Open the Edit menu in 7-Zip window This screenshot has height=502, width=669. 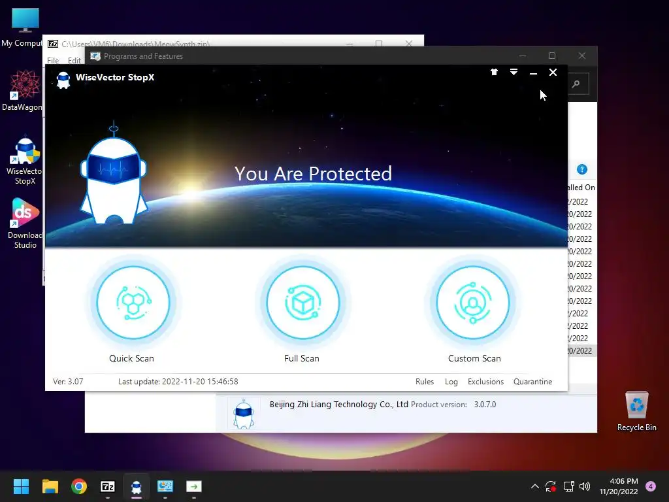click(x=74, y=61)
